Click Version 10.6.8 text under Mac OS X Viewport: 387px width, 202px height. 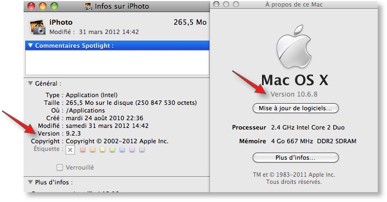click(294, 94)
